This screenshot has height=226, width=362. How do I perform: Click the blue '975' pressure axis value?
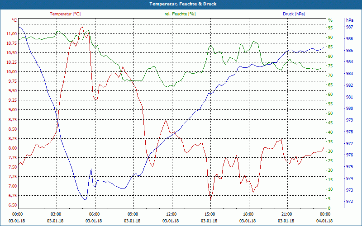tap(350, 167)
